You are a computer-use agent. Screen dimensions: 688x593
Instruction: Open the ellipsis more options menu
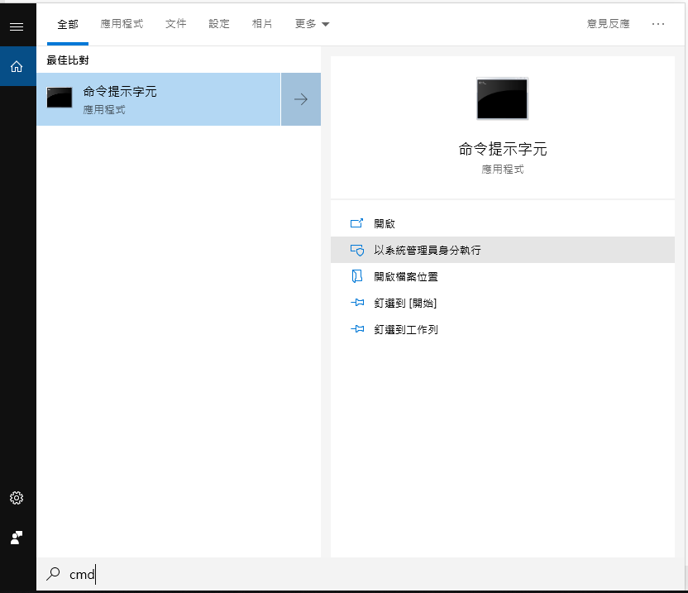pyautogui.click(x=658, y=24)
